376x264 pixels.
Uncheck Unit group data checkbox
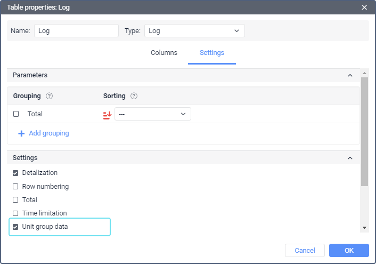coord(15,227)
